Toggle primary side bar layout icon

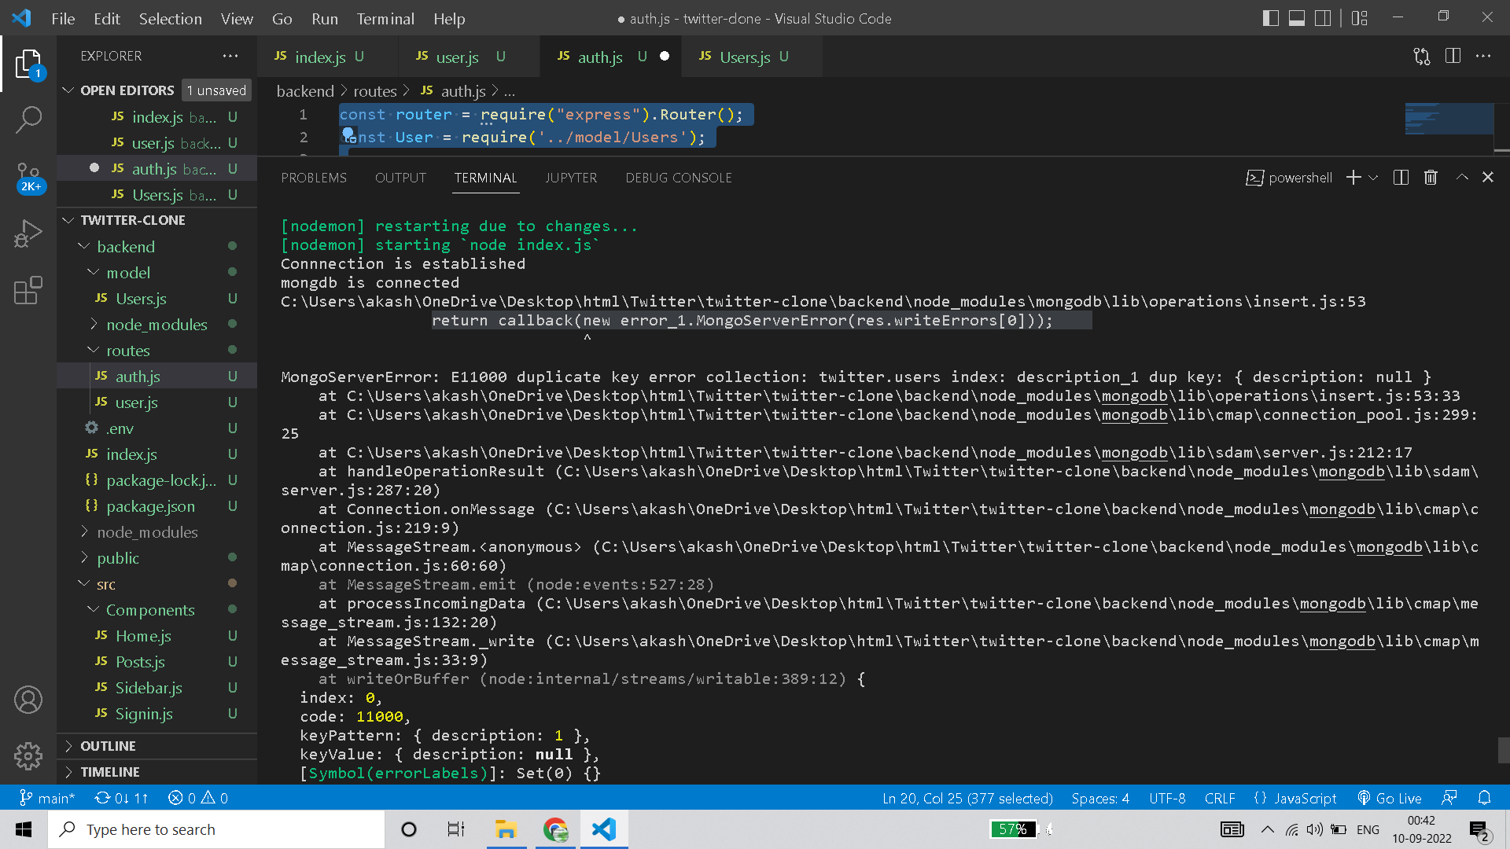1271,18
